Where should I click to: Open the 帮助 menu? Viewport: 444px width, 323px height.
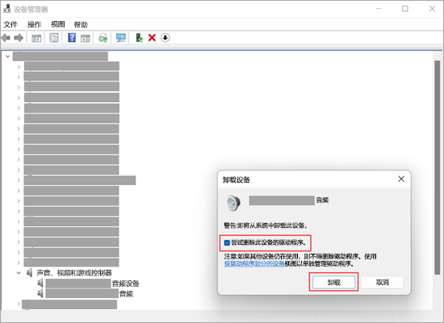click(81, 25)
